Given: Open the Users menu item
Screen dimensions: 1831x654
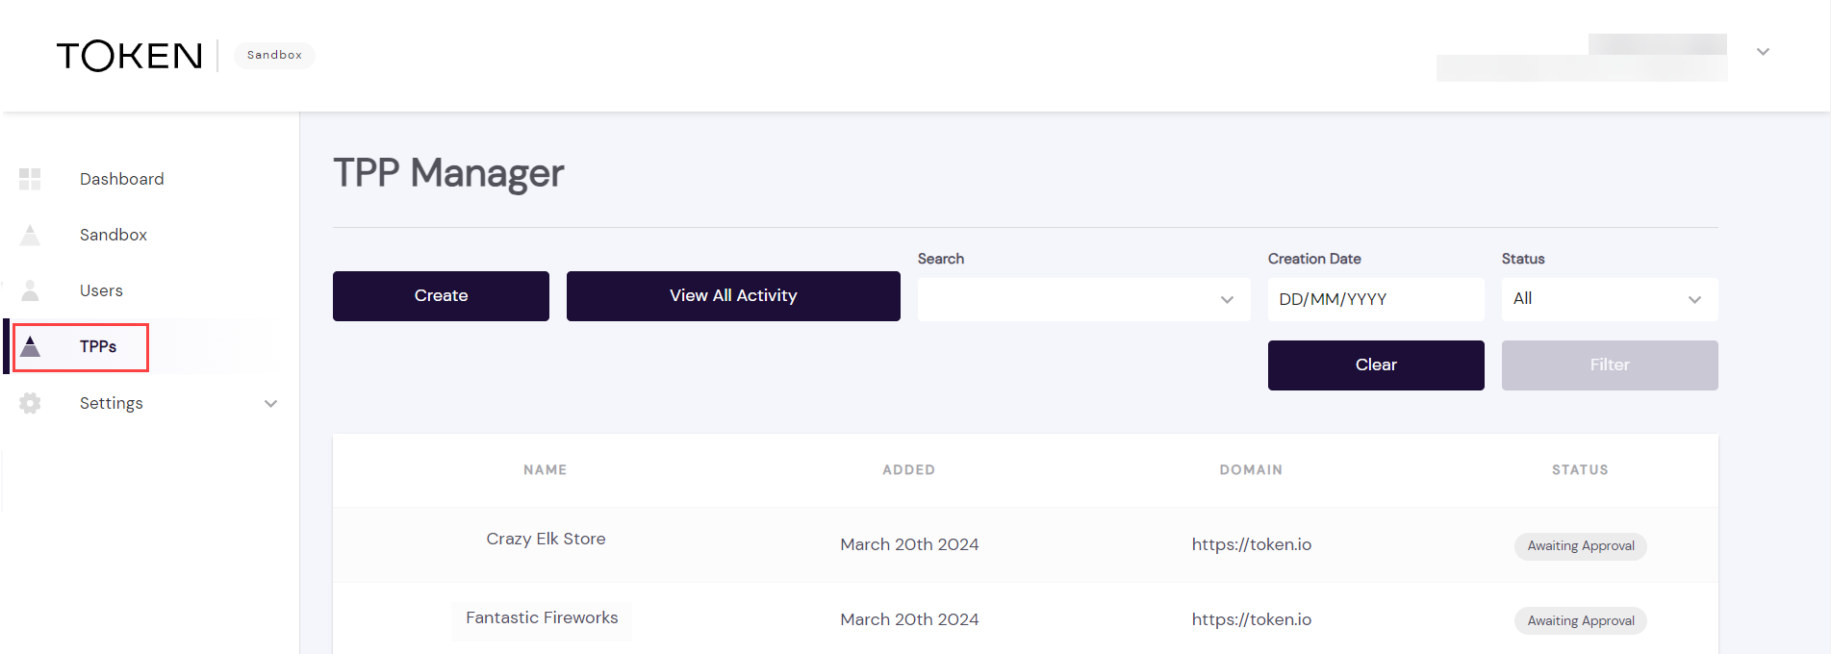Looking at the screenshot, I should [101, 290].
